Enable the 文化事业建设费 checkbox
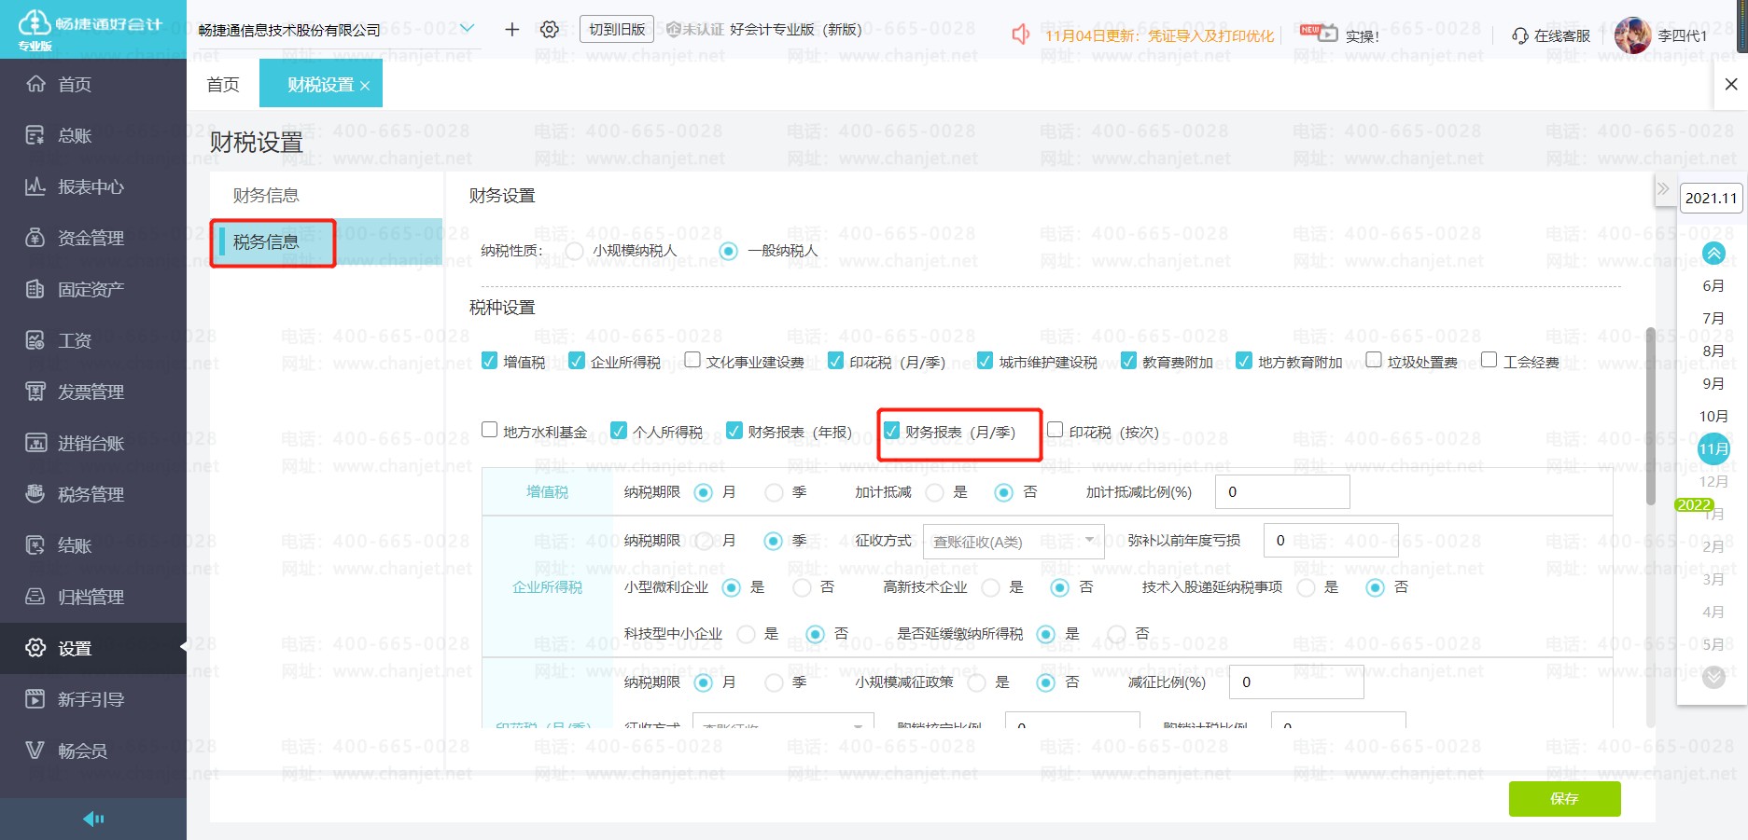The height and width of the screenshot is (840, 1748). coord(692,360)
